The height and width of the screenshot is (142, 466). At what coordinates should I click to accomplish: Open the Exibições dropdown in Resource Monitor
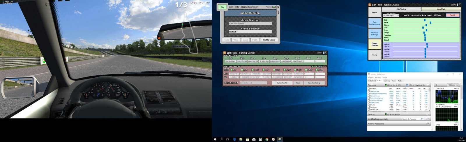point(453,85)
